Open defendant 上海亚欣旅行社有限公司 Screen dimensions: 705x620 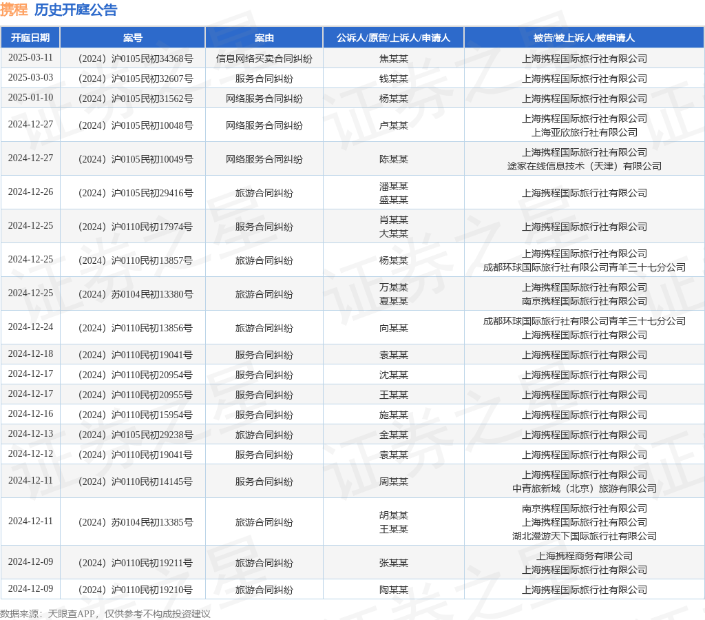click(x=585, y=132)
